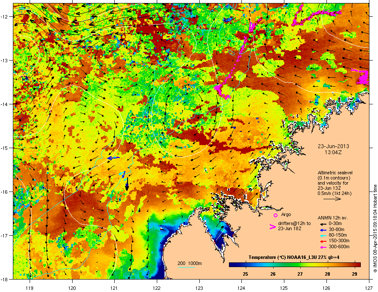Viewport: 378px width, 292px height.
Task: Click the '200 1000m' bathymetry label
Action: point(190,263)
